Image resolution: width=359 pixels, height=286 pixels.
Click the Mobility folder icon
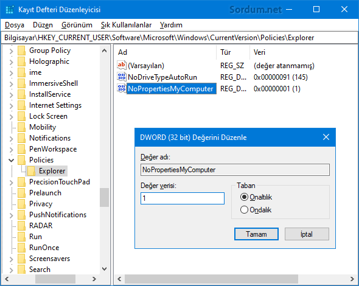[21, 127]
